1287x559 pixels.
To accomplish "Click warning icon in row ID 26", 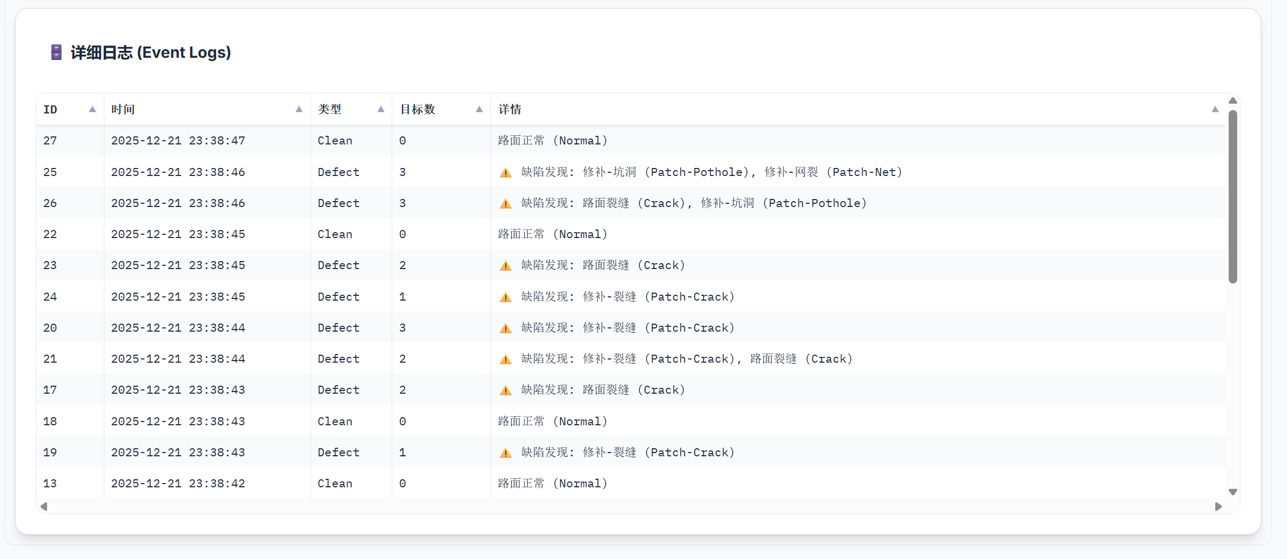I will [x=506, y=203].
